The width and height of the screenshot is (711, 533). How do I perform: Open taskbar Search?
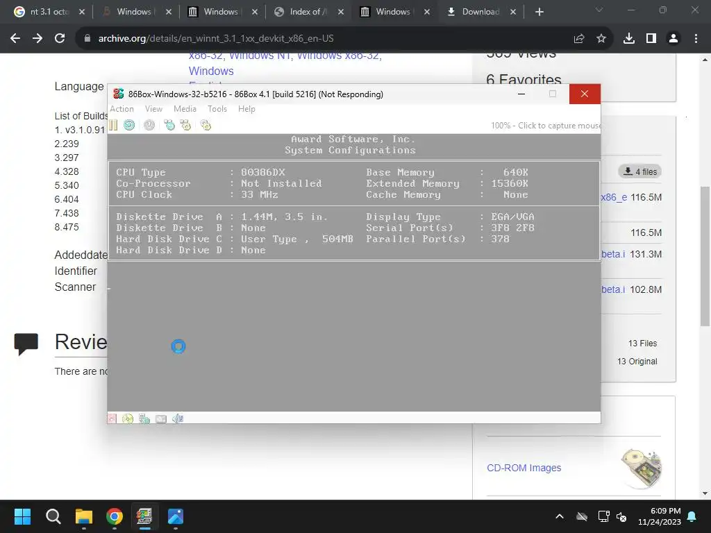(53, 516)
